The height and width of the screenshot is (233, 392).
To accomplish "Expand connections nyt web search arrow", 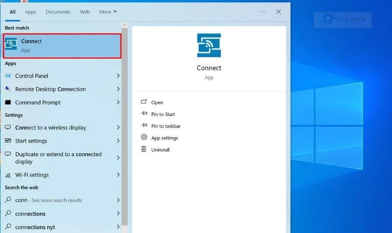I will coord(118,227).
